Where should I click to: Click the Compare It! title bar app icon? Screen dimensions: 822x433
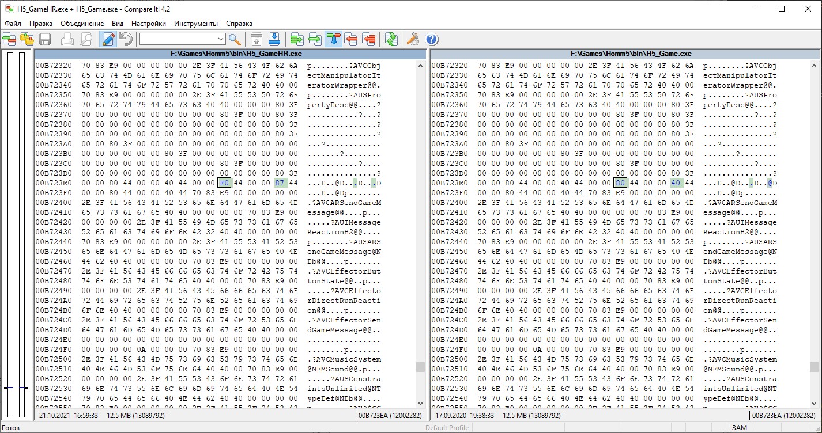[x=9, y=9]
